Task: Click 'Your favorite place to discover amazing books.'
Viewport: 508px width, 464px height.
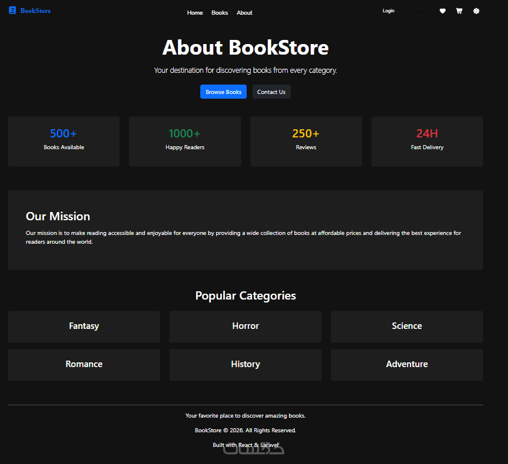Action: coord(245,415)
